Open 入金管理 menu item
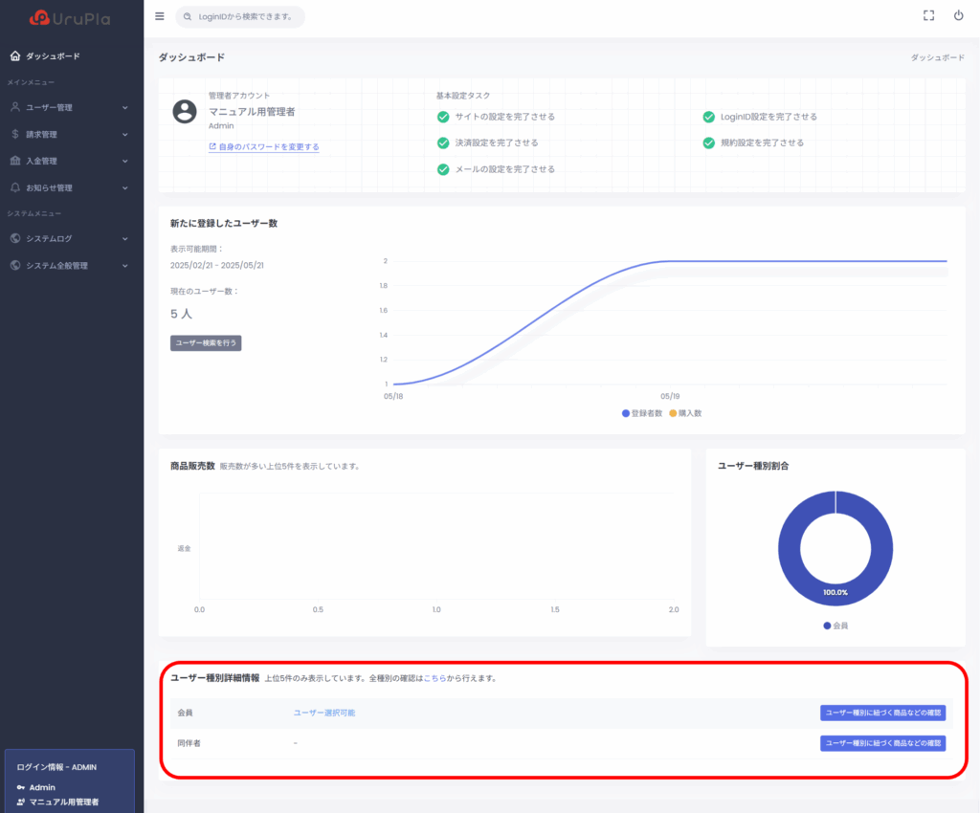This screenshot has height=813, width=980. point(41,161)
